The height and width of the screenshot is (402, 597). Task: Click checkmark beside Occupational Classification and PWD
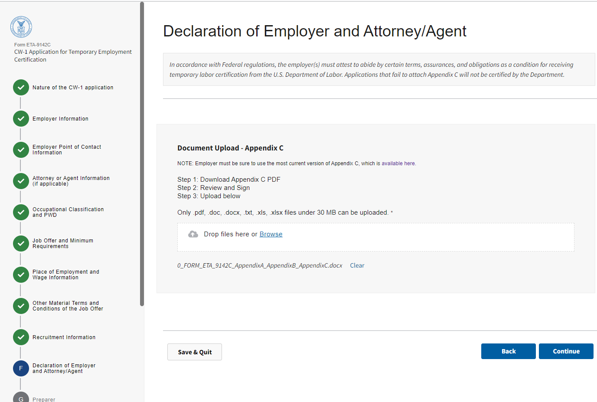(21, 212)
